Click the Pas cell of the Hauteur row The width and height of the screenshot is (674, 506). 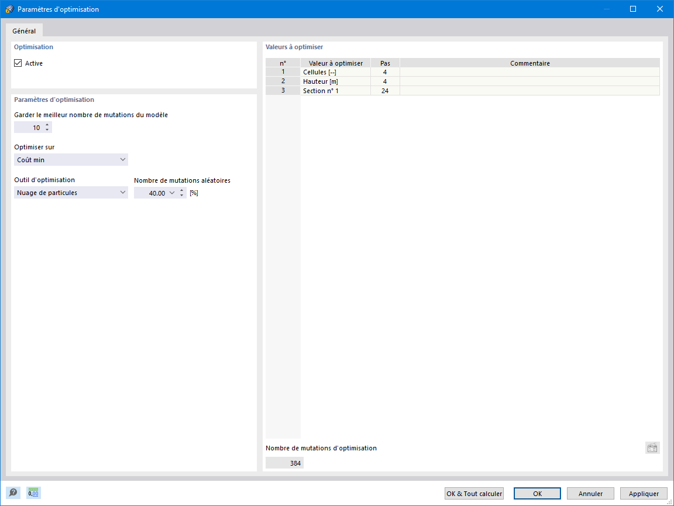pyautogui.click(x=385, y=81)
